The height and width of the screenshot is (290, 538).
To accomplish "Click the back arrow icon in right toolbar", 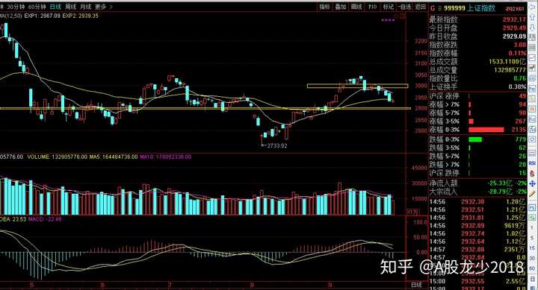I will tap(532, 7).
